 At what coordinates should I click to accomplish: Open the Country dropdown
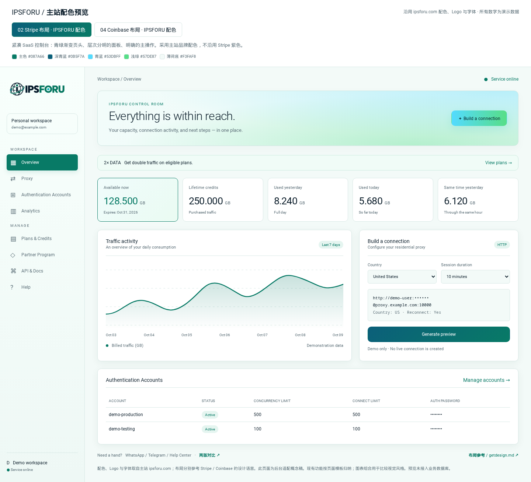click(x=402, y=277)
